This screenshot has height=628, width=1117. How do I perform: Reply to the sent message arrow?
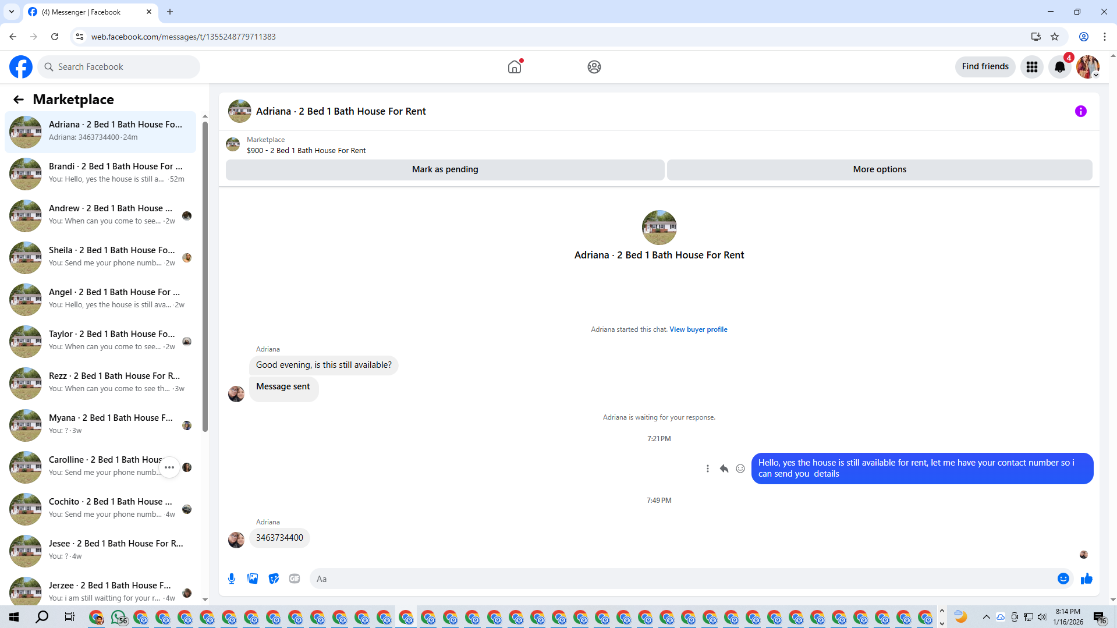[x=724, y=469]
